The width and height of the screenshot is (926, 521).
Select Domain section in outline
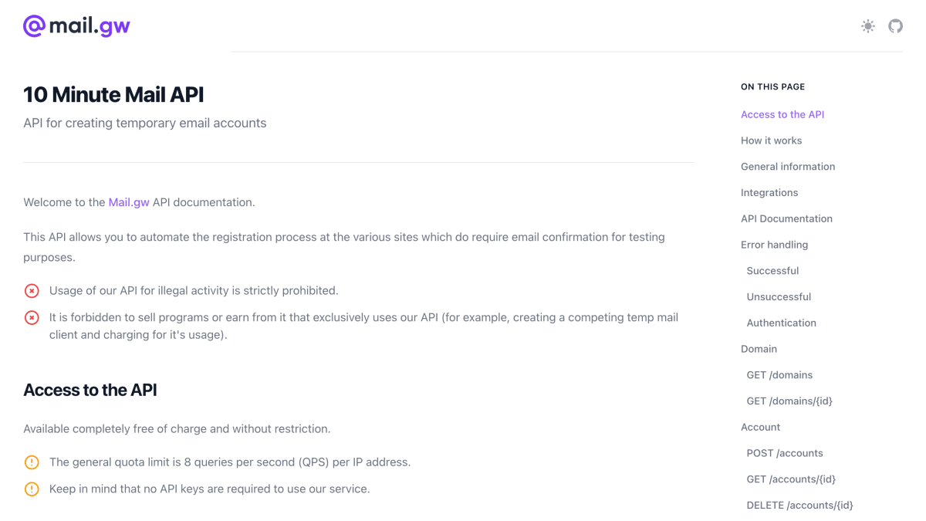759,349
